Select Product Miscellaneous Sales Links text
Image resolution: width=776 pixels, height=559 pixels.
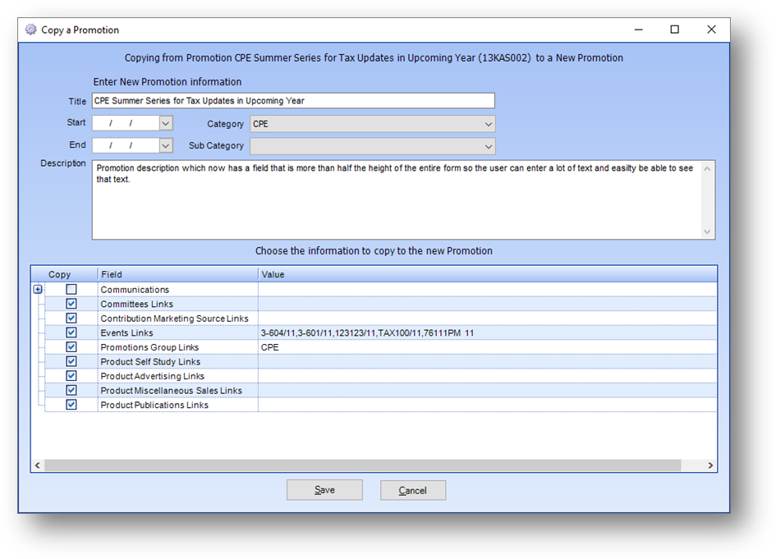coord(172,390)
